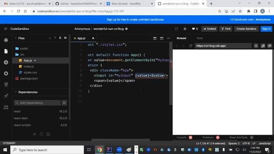Click the preview layout icon in editor tab bar
The image size is (274, 154).
pos(162,38)
